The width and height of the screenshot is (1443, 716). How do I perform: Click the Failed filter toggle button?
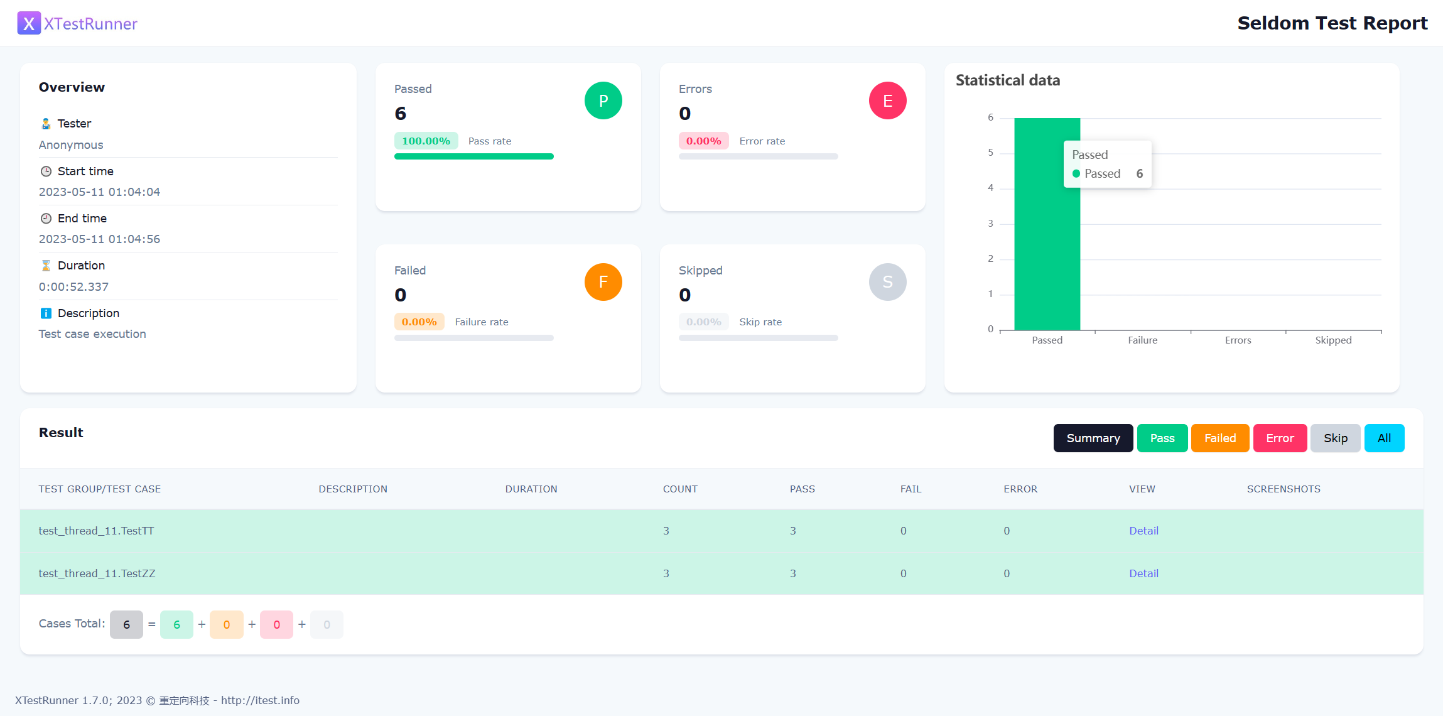tap(1219, 438)
